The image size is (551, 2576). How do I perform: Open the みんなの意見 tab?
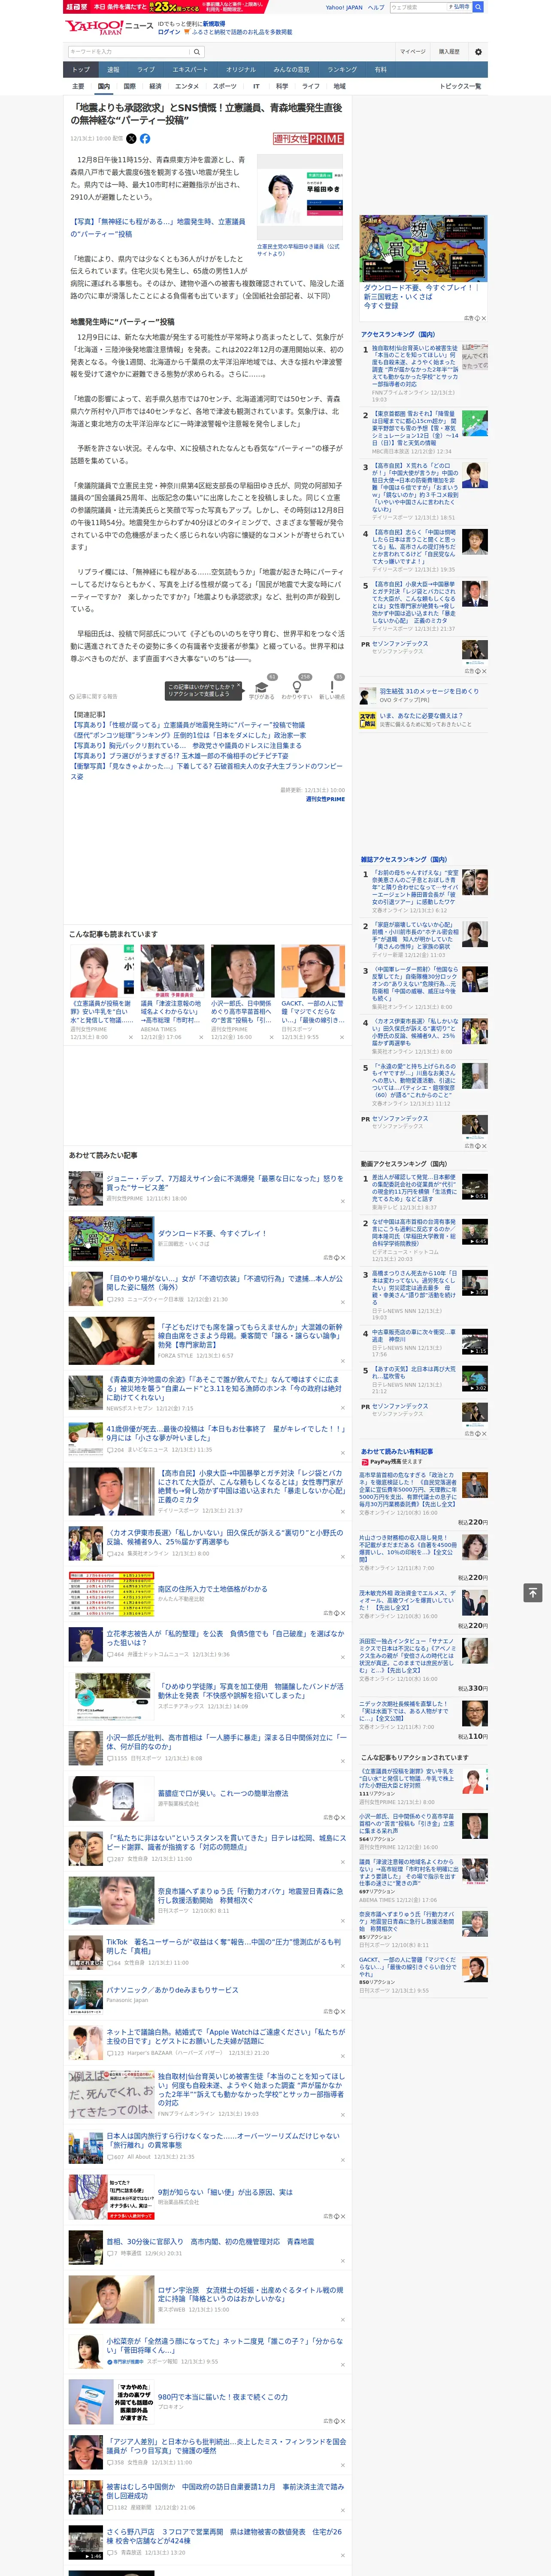tap(292, 70)
